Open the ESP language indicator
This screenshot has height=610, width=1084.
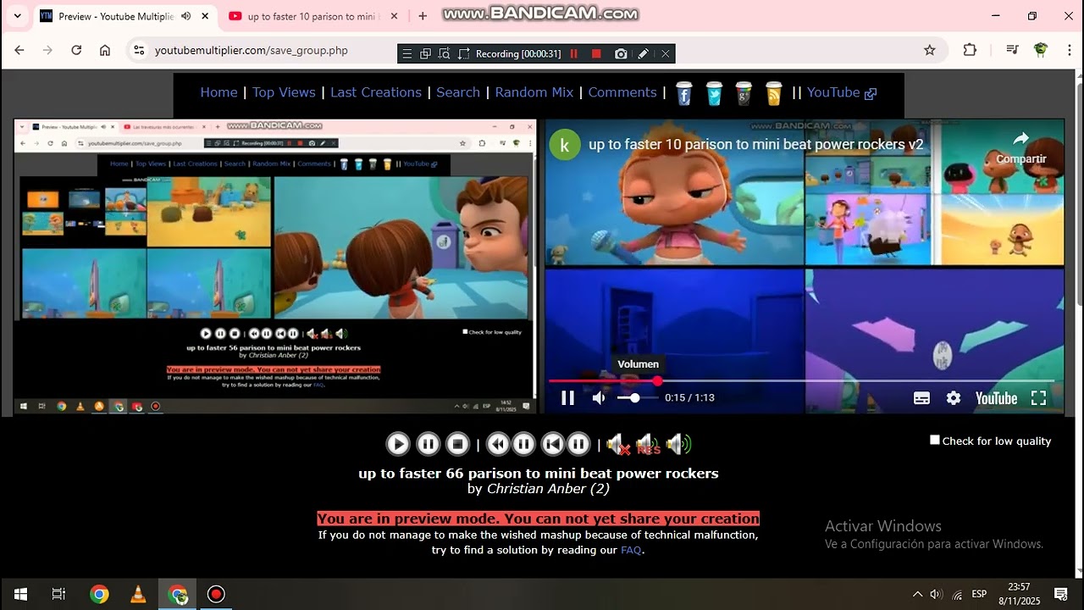tap(979, 594)
